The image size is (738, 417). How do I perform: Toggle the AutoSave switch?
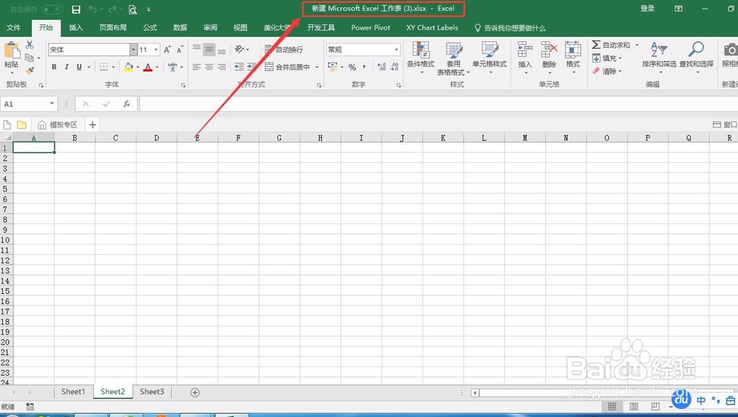(x=52, y=10)
